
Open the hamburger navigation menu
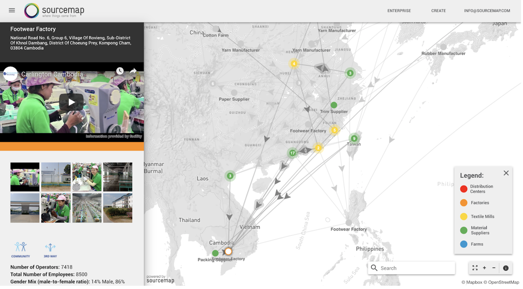[x=12, y=10]
